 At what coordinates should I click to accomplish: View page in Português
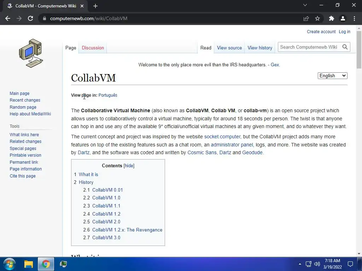[x=108, y=95]
